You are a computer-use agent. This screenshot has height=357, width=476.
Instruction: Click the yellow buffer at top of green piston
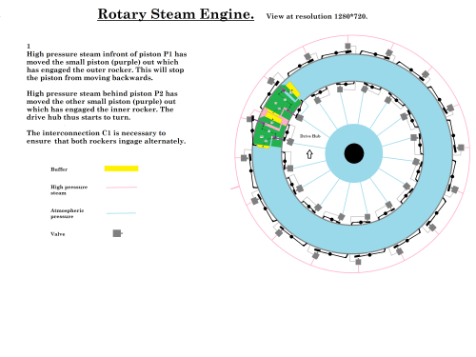(293, 89)
